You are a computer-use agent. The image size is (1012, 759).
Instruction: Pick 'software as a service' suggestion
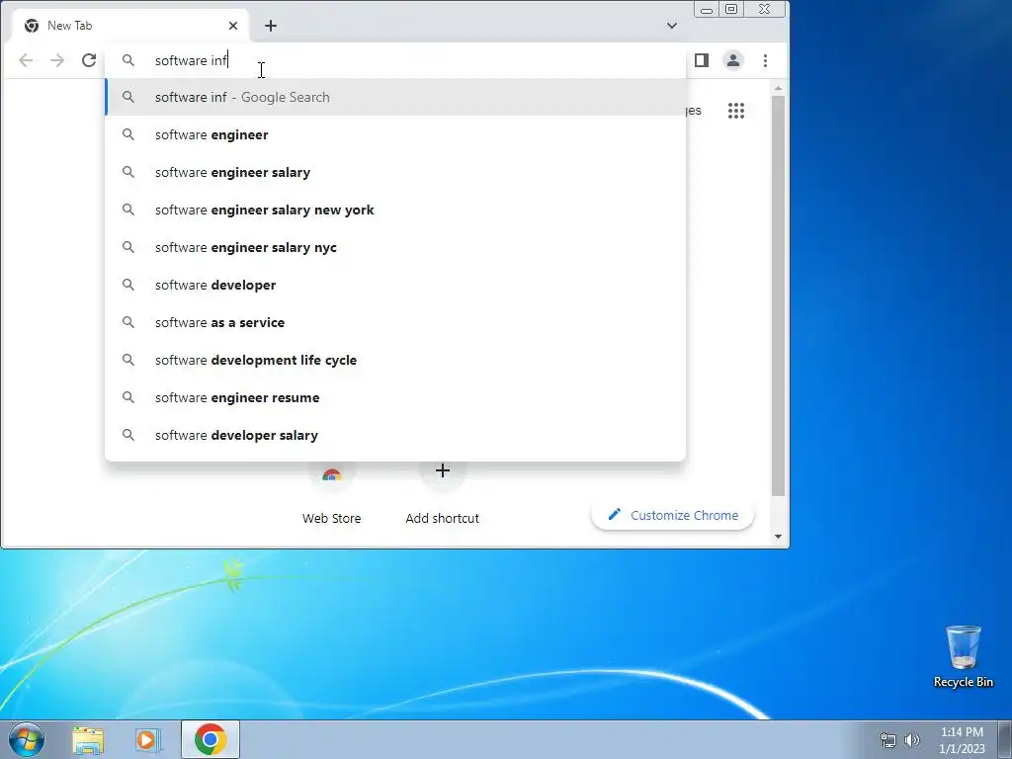point(395,322)
